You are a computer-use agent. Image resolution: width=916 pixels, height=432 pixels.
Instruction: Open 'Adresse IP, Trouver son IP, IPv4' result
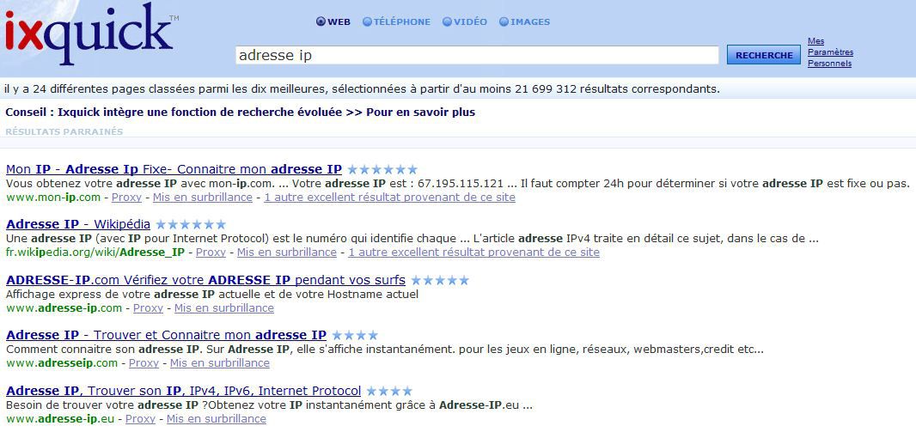point(183,391)
